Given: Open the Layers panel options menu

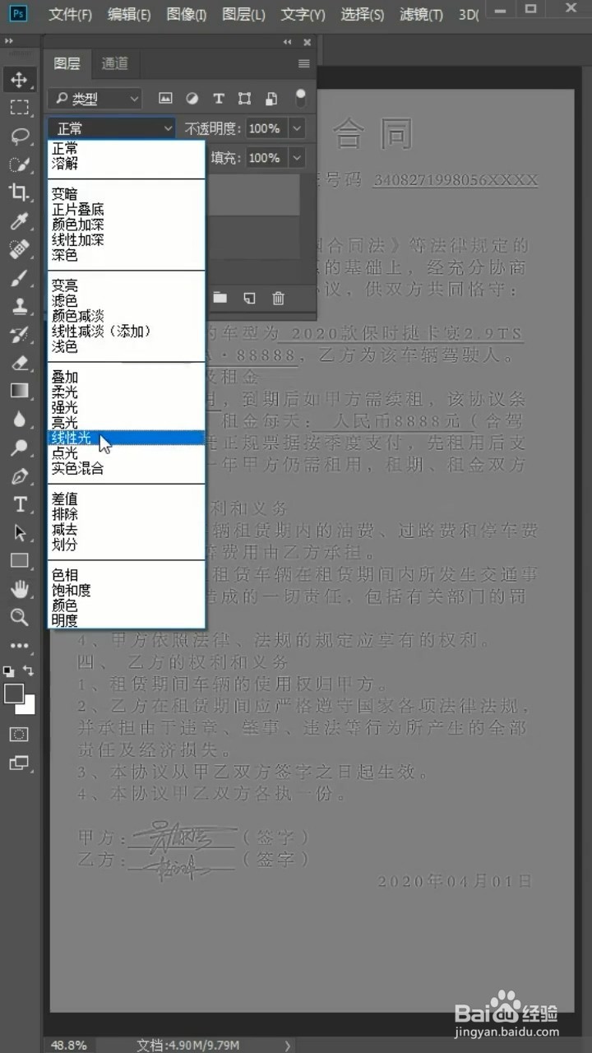Looking at the screenshot, I should [304, 63].
